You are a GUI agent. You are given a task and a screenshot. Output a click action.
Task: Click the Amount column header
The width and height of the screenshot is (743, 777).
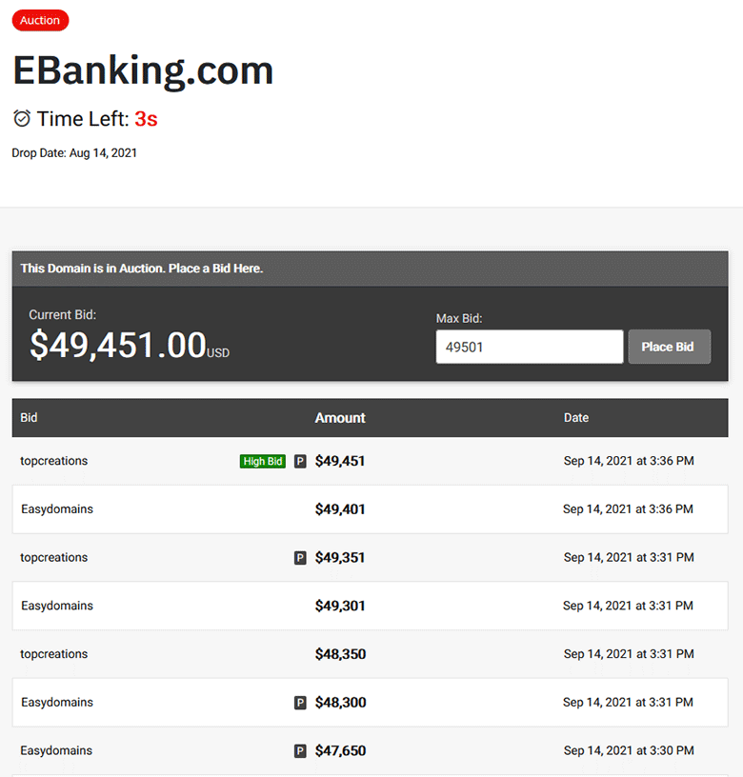[x=340, y=418]
